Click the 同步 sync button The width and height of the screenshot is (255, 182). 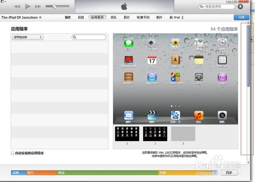(229, 173)
